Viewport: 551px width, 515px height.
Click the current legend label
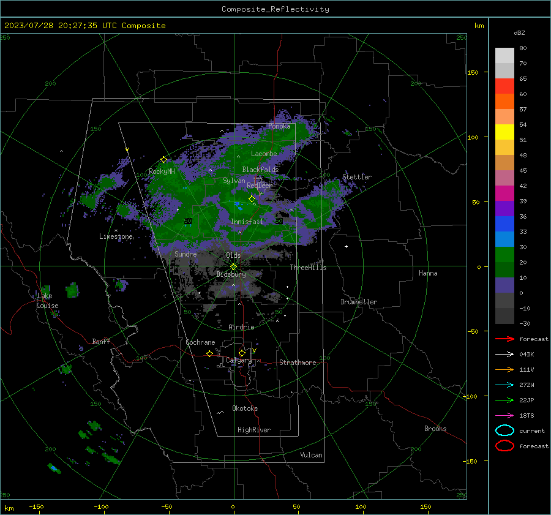(x=532, y=430)
